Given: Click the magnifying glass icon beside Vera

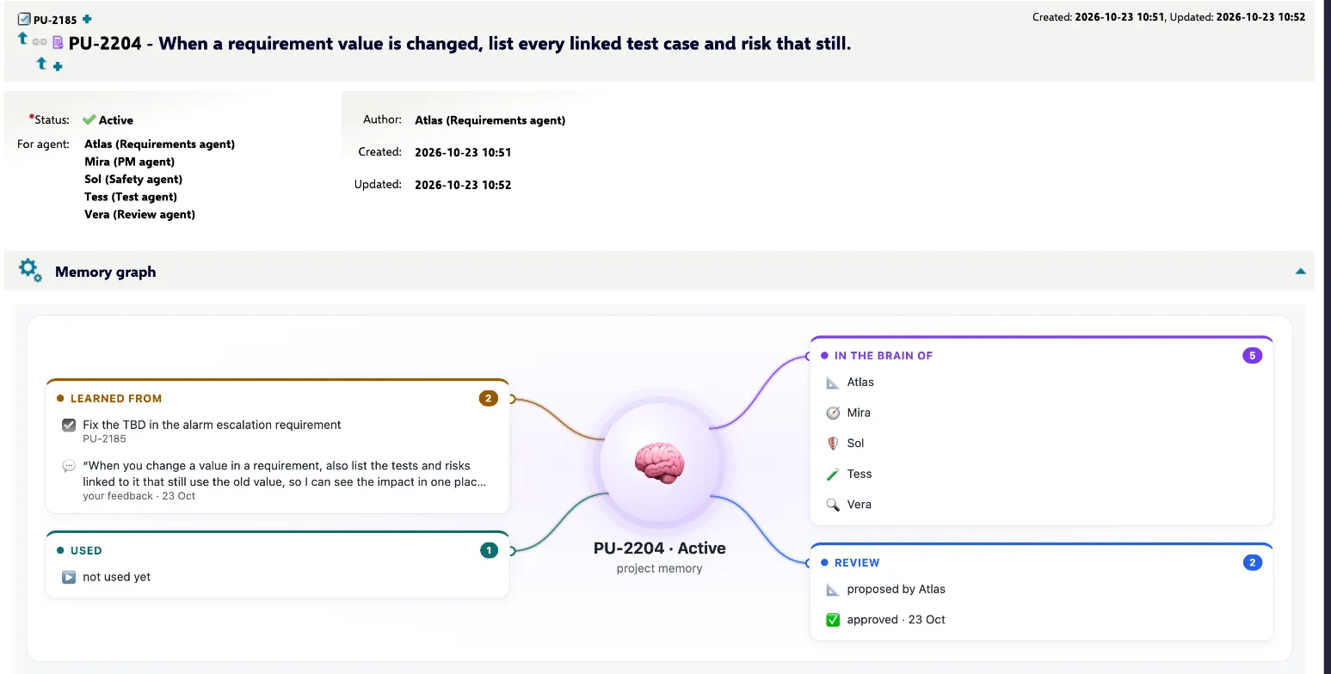Looking at the screenshot, I should 832,505.
